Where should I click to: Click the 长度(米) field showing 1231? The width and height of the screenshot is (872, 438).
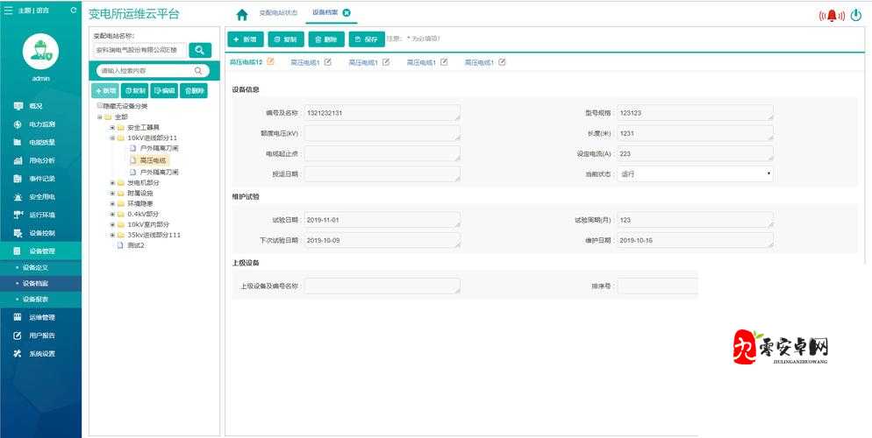click(695, 133)
